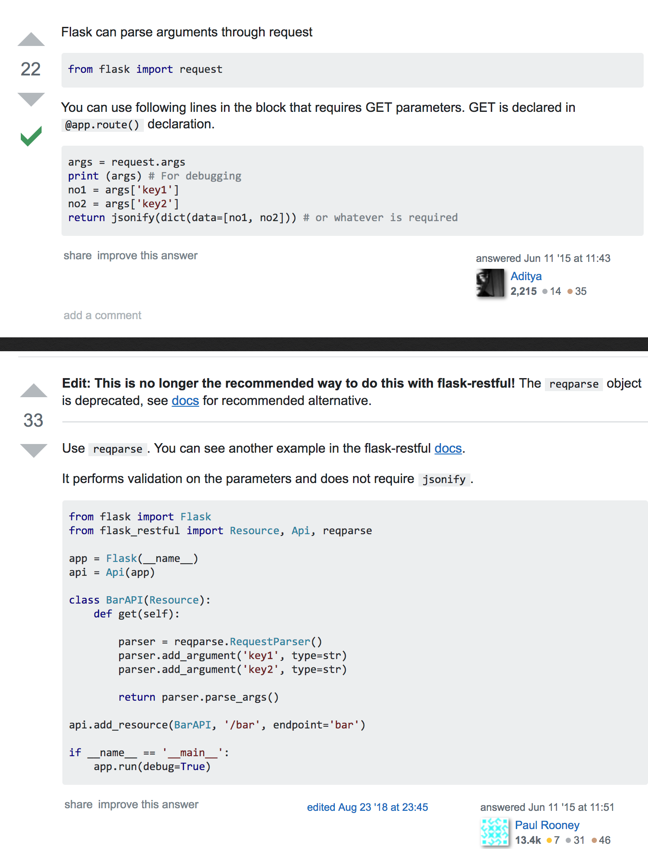Open docs link for recommended alternative
648x849 pixels.
[x=185, y=401]
